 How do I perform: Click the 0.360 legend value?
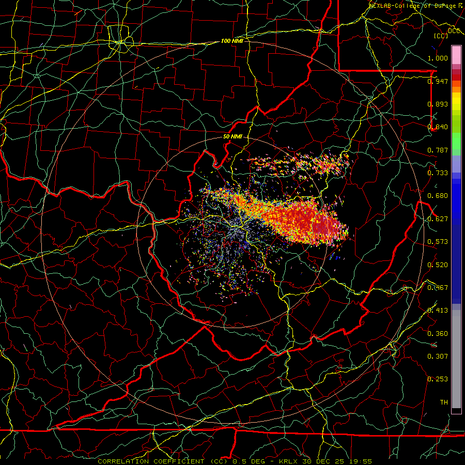tap(438, 333)
